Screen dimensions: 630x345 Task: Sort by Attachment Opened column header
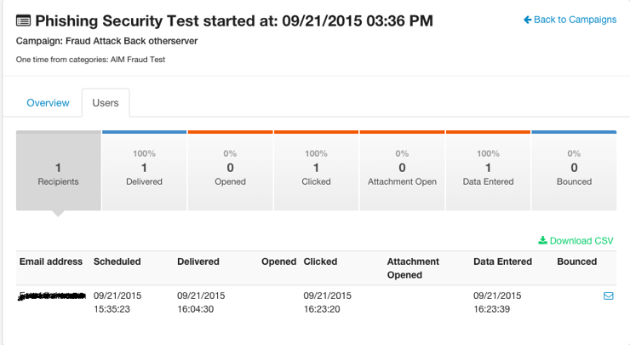coord(413,268)
